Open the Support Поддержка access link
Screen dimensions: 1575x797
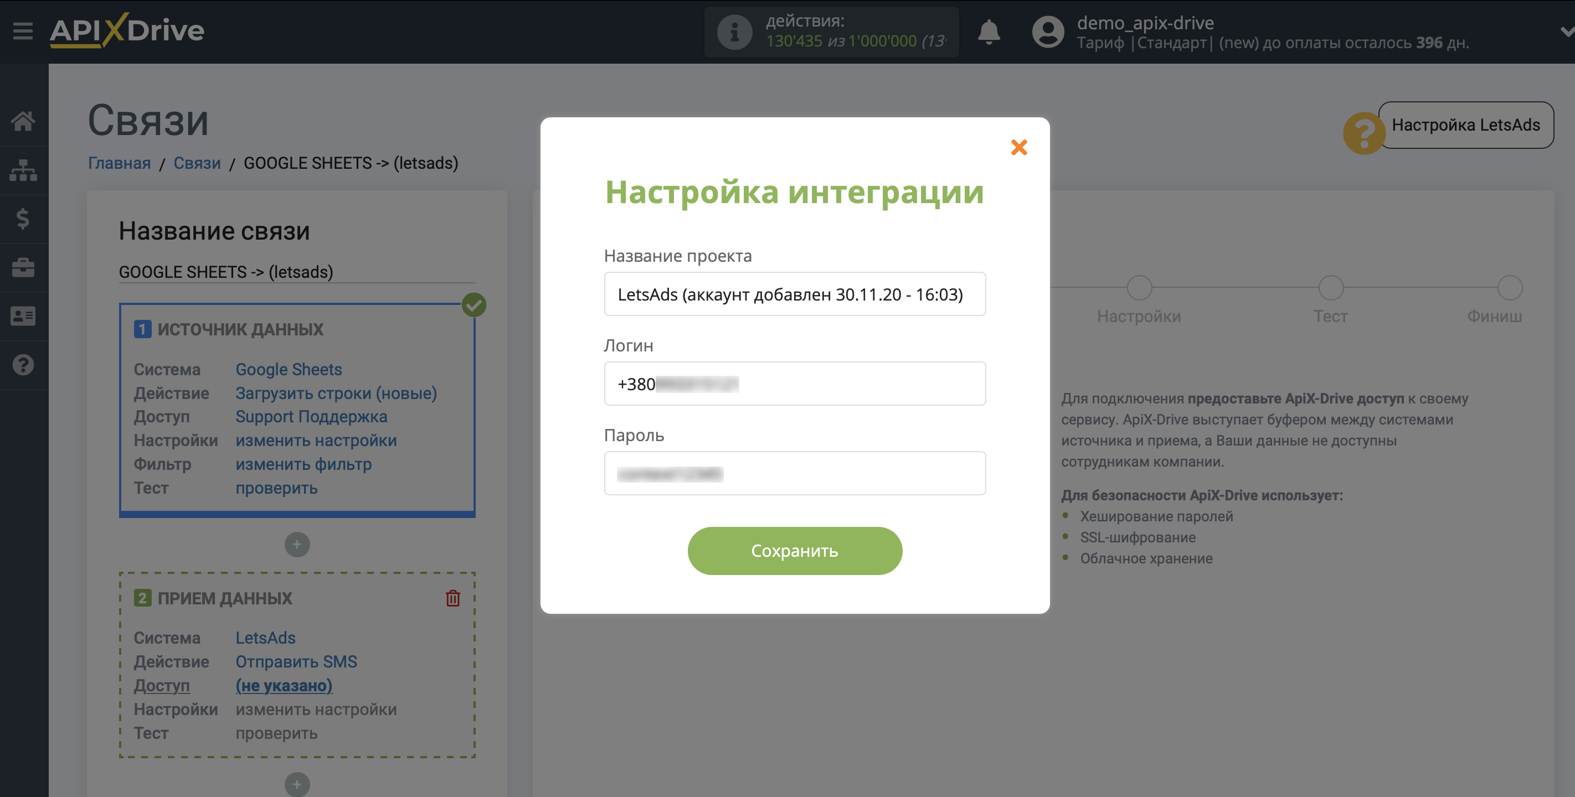pyautogui.click(x=311, y=416)
